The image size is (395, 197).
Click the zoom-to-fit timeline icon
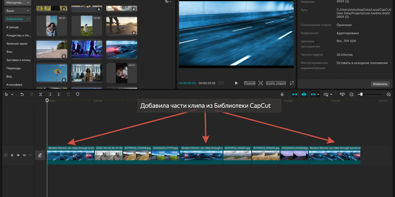pyautogui.click(x=342, y=94)
